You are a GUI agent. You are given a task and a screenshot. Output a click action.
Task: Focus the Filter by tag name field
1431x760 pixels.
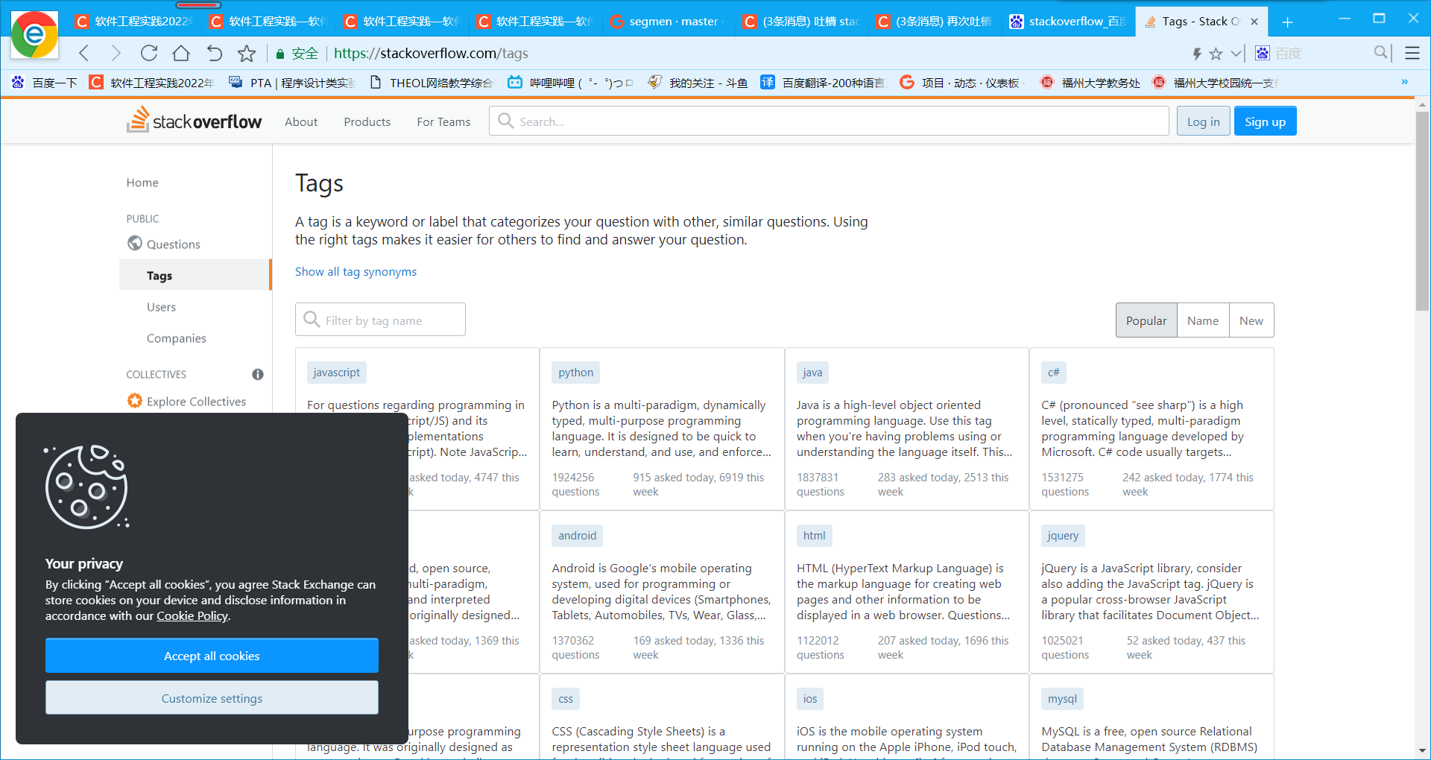pyautogui.click(x=380, y=320)
